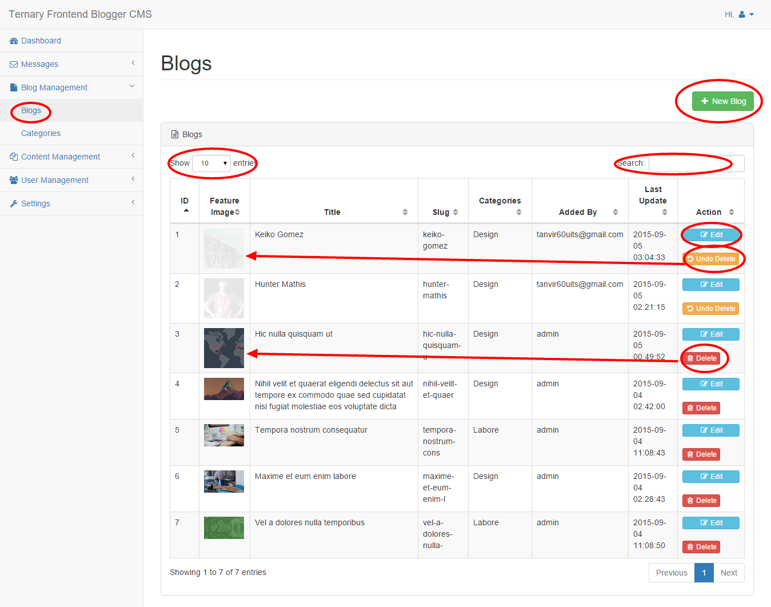The image size is (771, 607).
Task: Click the Settings wrench icon
Action: (14, 203)
